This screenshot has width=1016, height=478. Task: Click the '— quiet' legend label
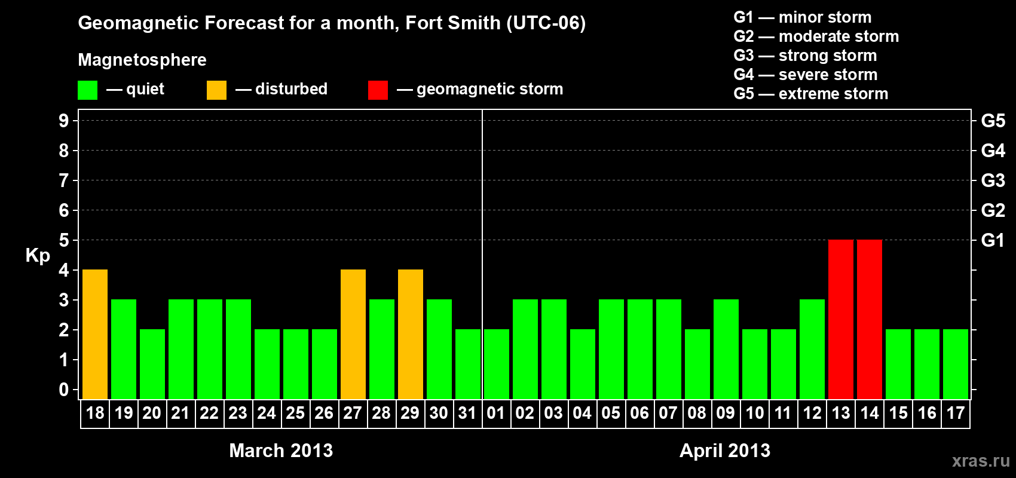pos(135,90)
